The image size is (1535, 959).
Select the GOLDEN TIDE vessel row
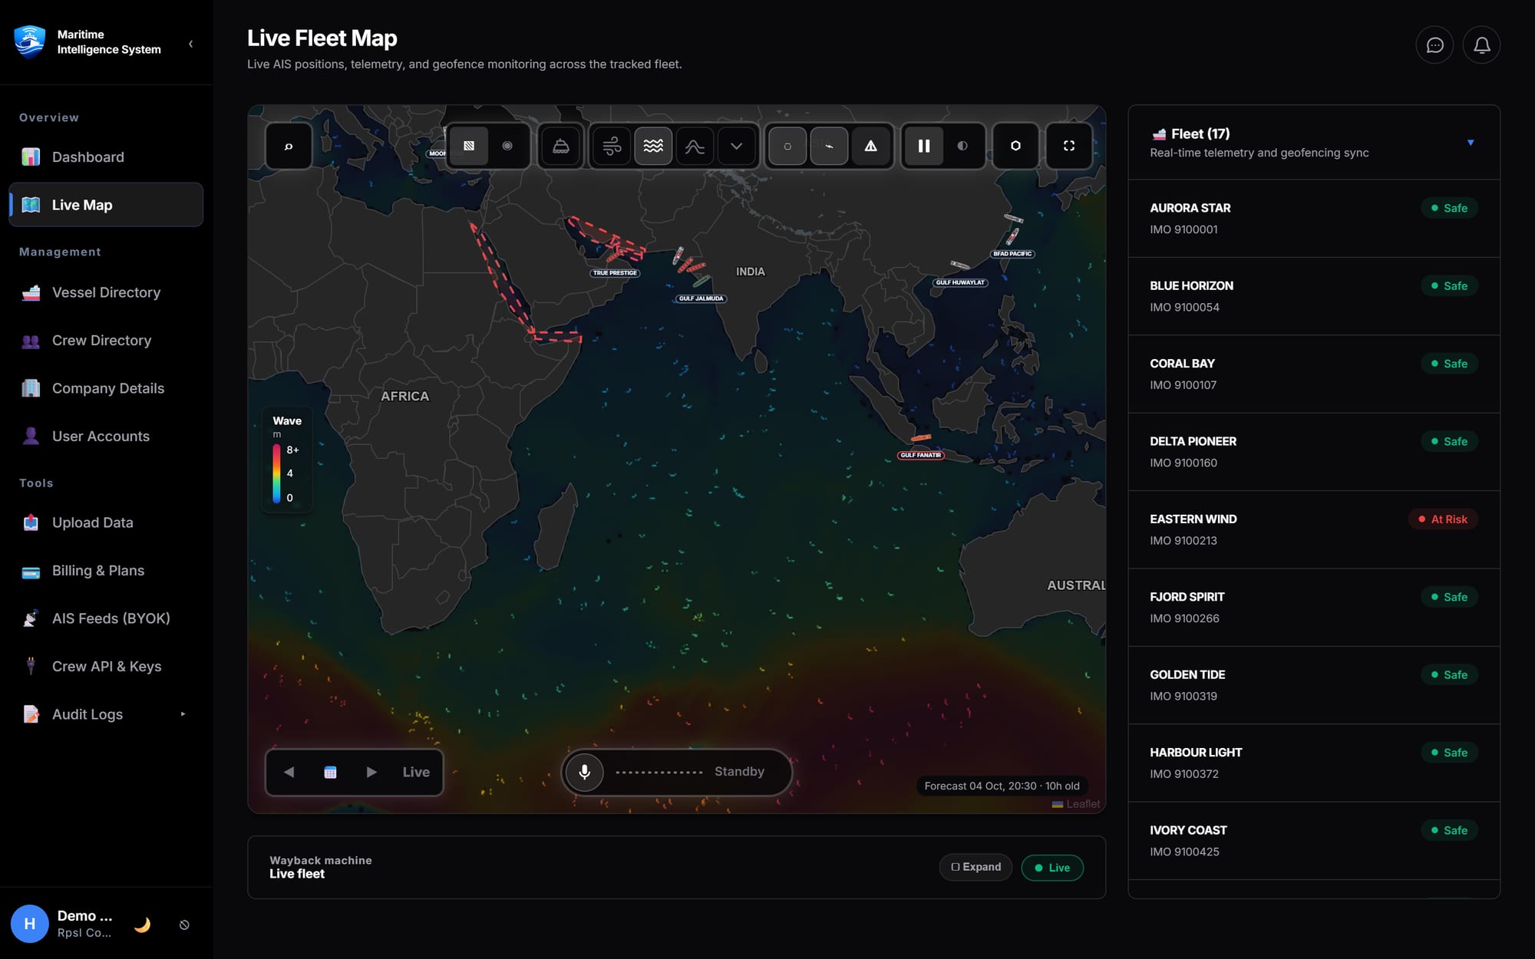pyautogui.click(x=1314, y=685)
